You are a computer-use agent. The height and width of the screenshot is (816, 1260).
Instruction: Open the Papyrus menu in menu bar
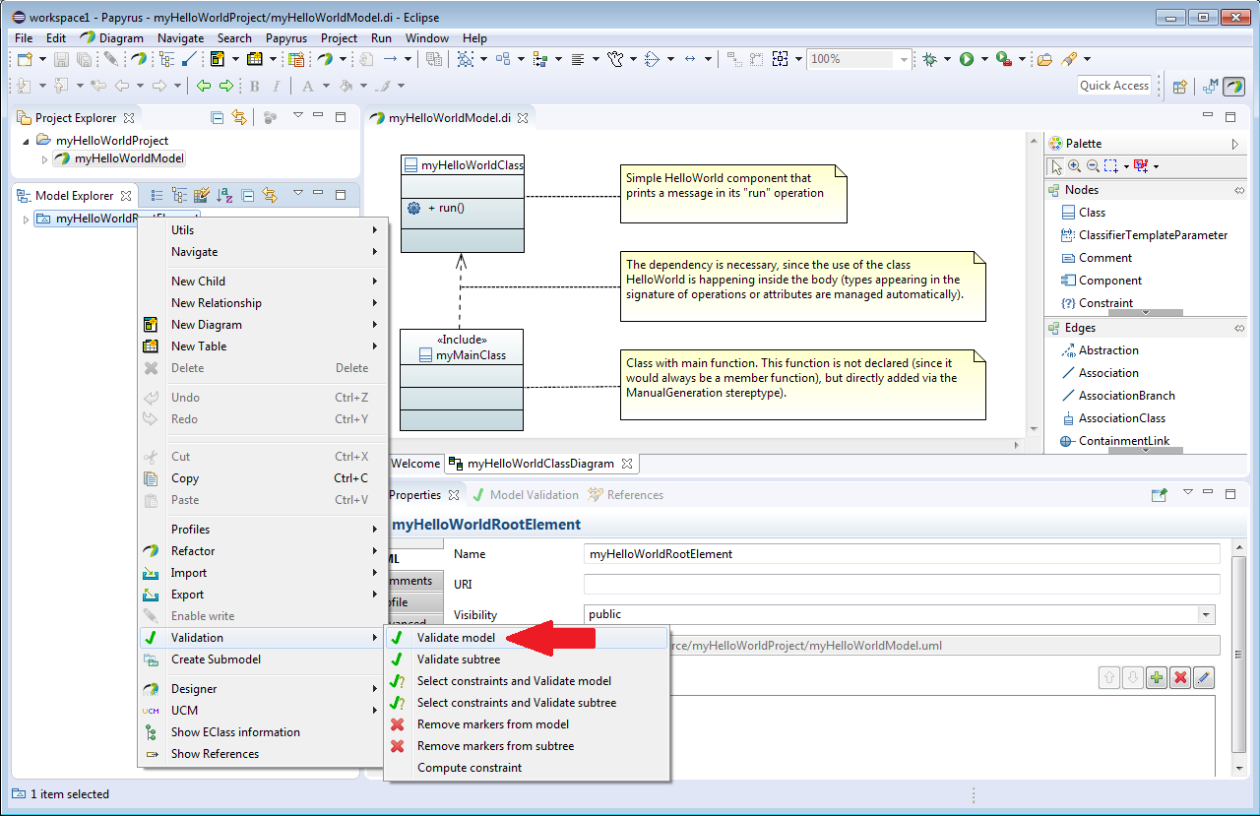[286, 38]
